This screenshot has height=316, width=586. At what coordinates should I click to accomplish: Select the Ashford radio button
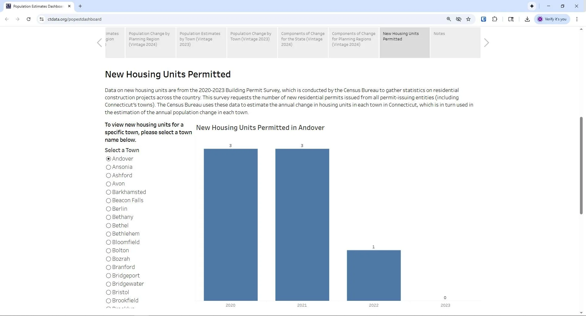108,175
